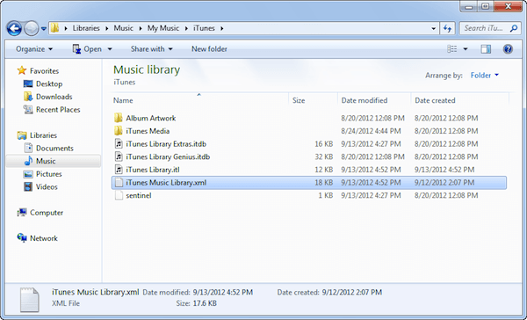Select the Documents library
Viewport: 527px width, 320px height.
point(54,148)
